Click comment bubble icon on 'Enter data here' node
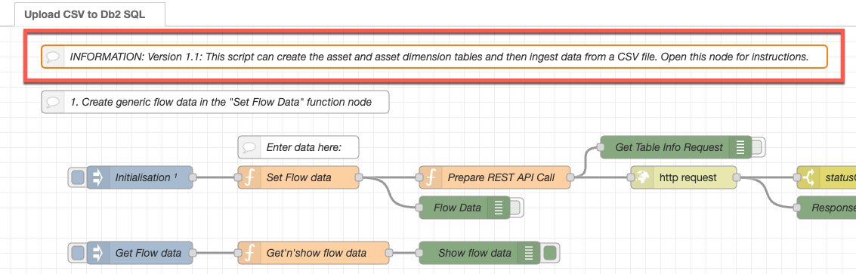The height and width of the screenshot is (274, 856). [249, 147]
